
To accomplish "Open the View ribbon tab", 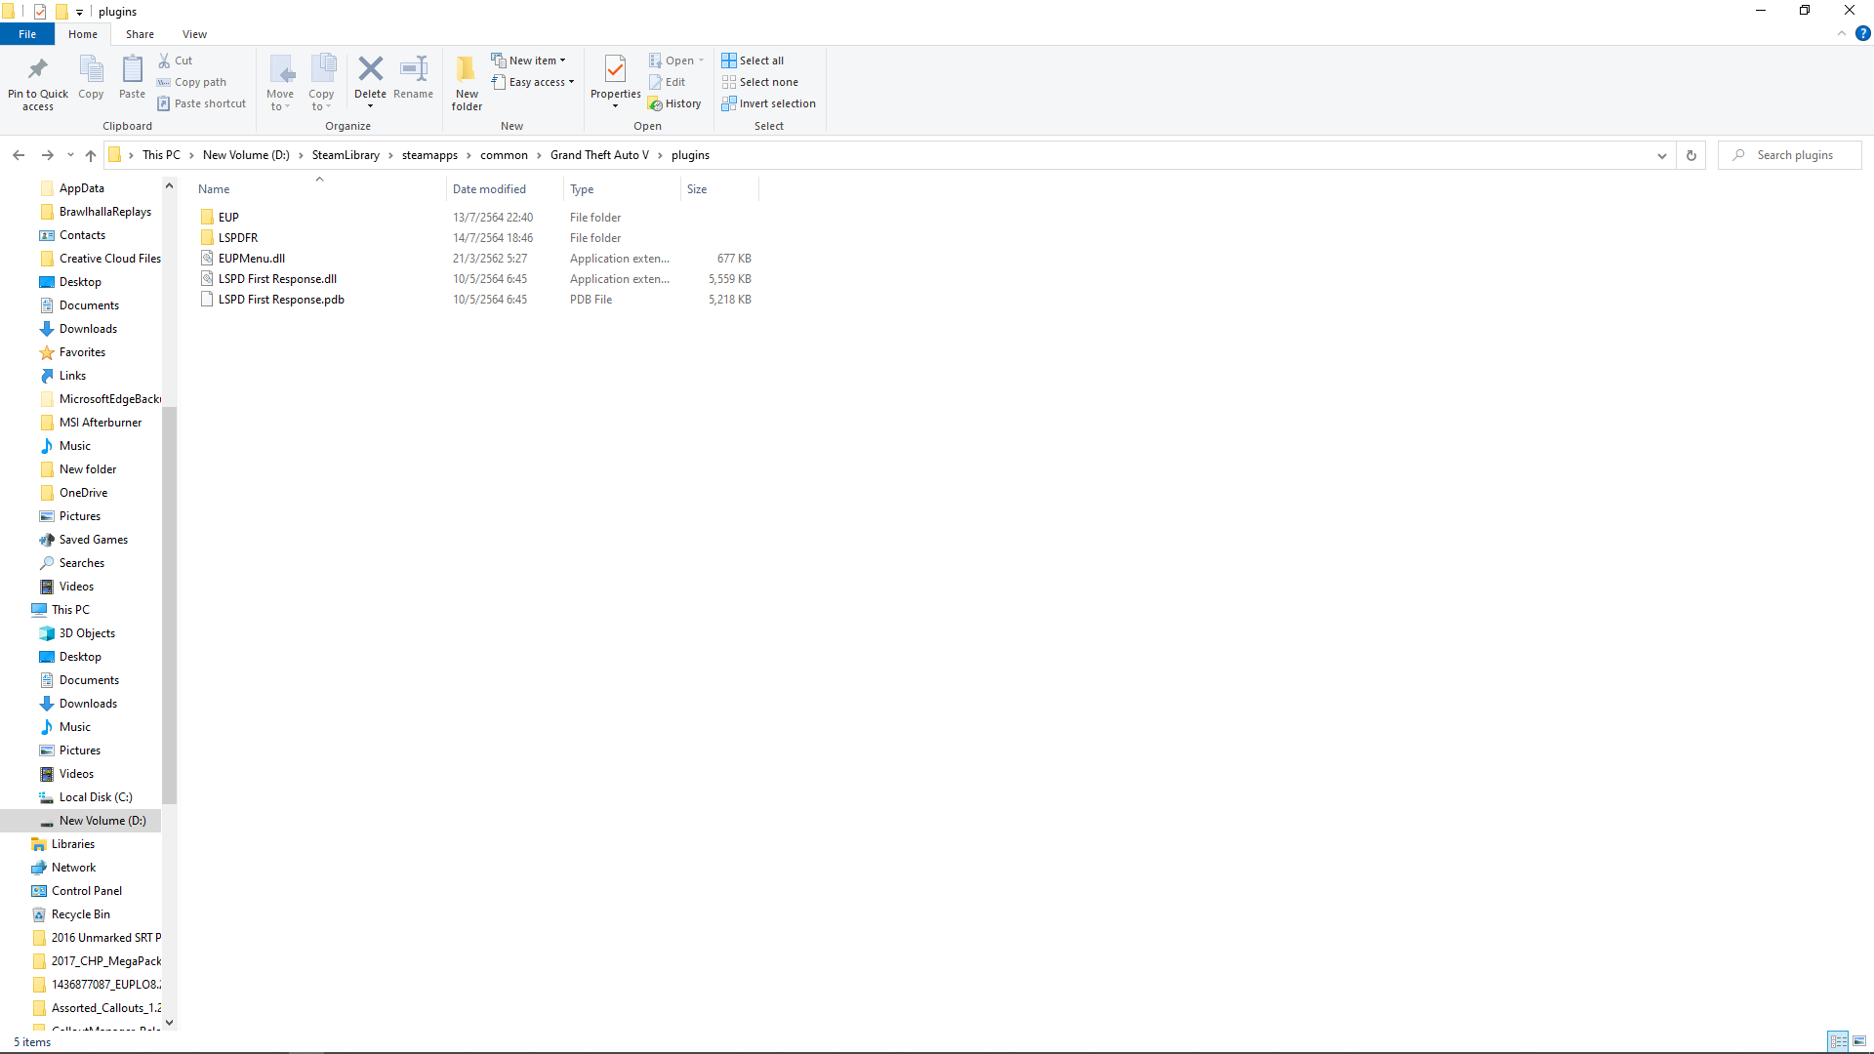I will [194, 34].
